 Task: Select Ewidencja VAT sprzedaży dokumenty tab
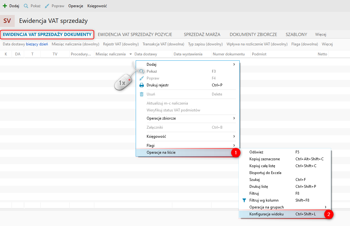47,34
